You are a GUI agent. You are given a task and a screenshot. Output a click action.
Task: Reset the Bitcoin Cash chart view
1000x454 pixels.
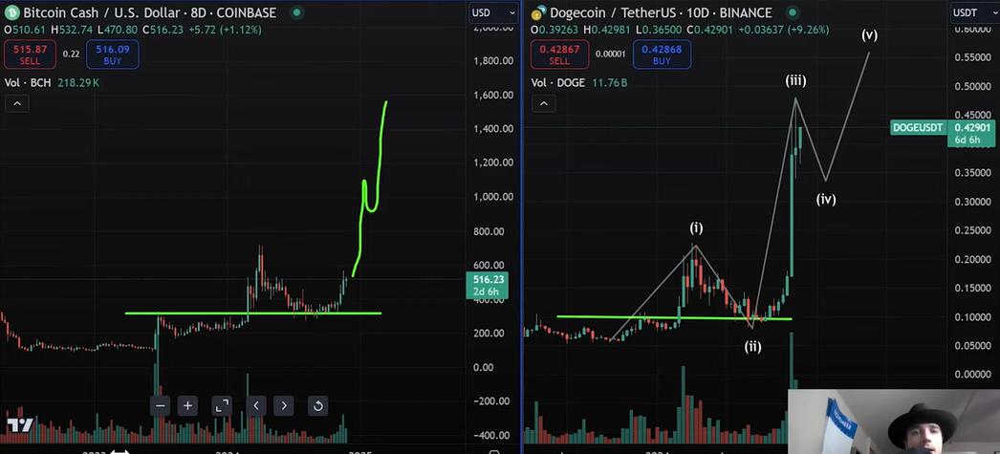click(x=317, y=405)
